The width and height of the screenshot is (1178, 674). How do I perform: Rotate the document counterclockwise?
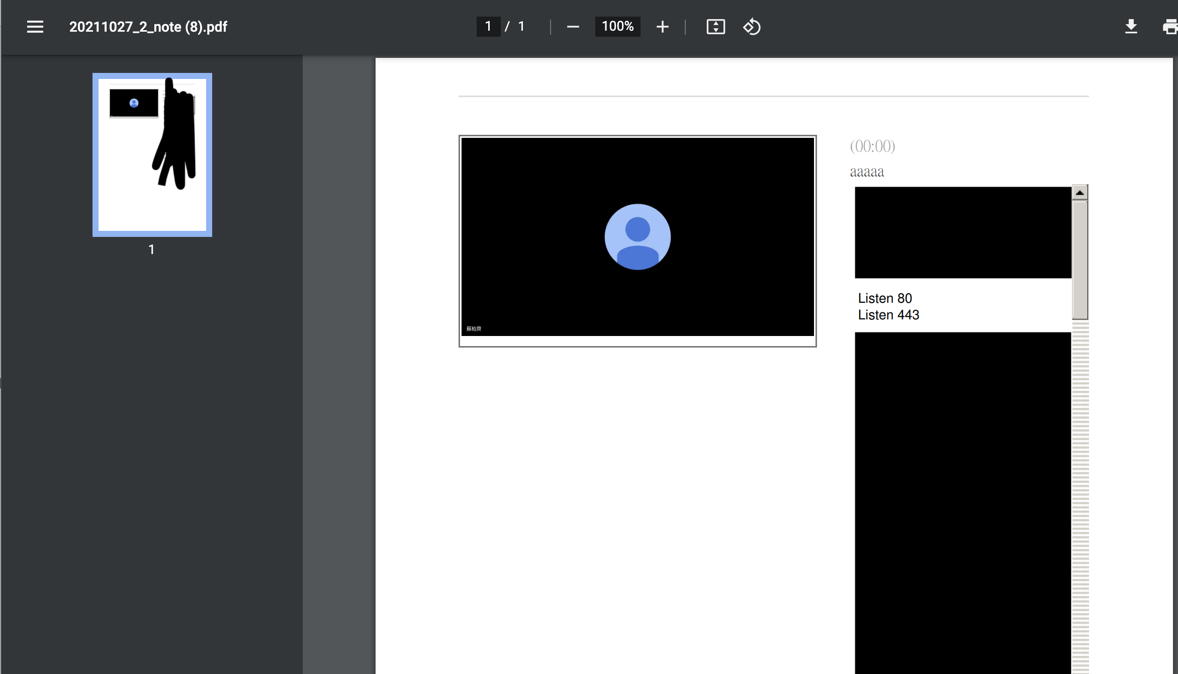click(x=752, y=27)
